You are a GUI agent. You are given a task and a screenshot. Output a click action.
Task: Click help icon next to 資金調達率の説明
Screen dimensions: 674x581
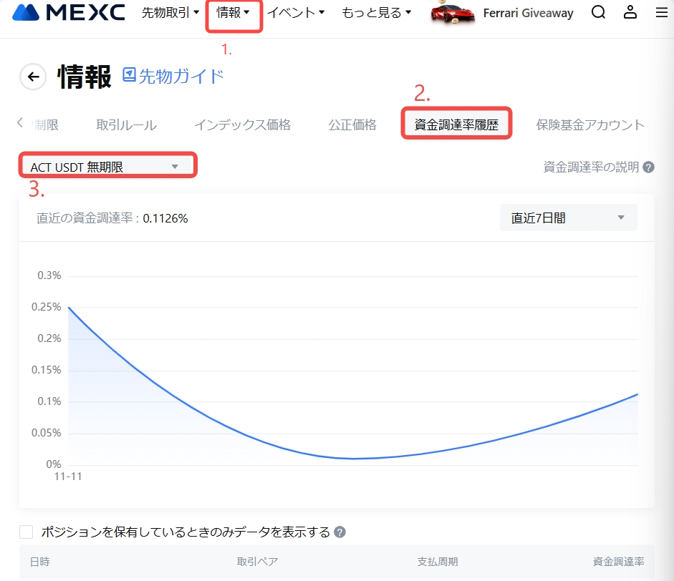[x=648, y=167]
